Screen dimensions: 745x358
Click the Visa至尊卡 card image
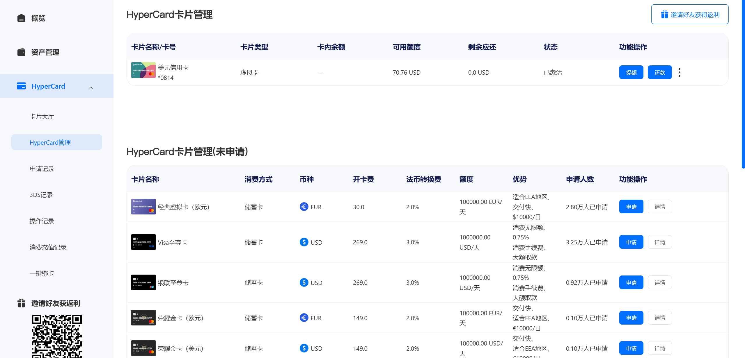pyautogui.click(x=143, y=242)
